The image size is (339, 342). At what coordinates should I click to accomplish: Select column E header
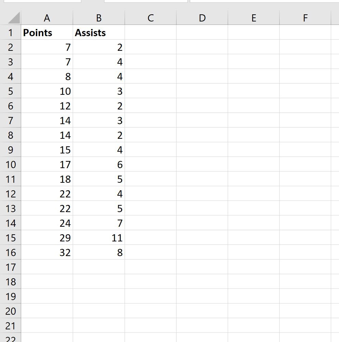pos(254,18)
